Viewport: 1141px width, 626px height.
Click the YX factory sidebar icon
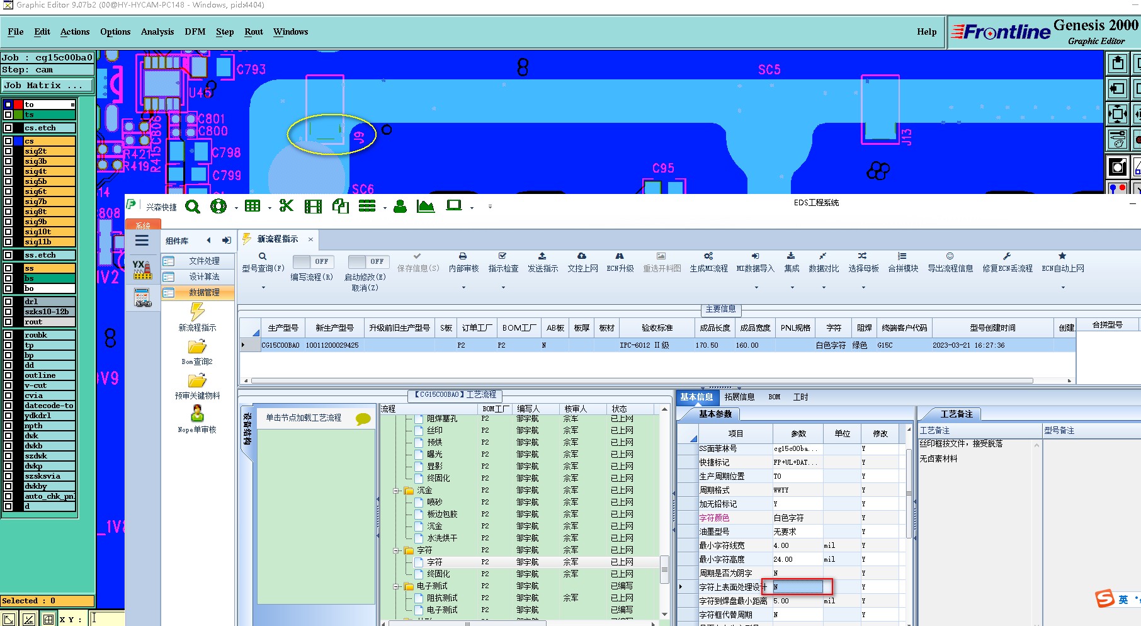point(142,270)
